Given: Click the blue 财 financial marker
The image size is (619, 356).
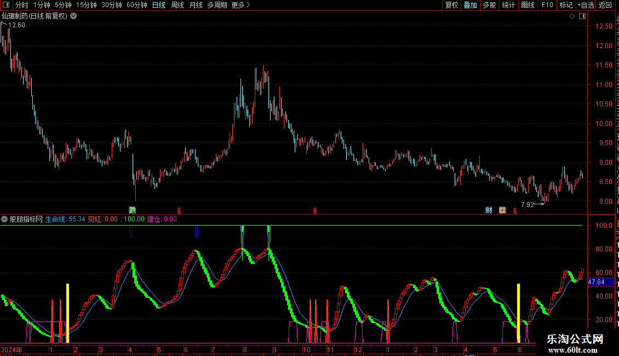Looking at the screenshot, I should pyautogui.click(x=489, y=210).
